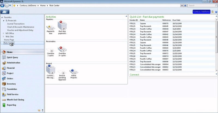Expand the MS Office tree node
Viewport: 218px width, 113px height.
coord(4,33)
